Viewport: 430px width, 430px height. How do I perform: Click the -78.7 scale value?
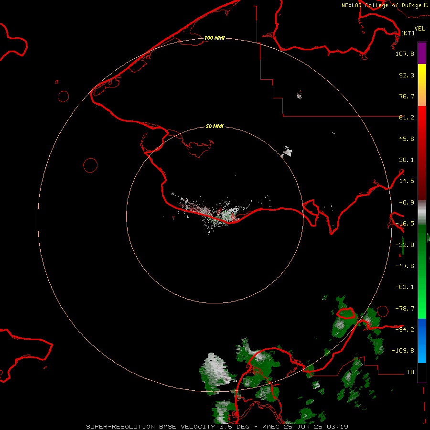(x=405, y=309)
